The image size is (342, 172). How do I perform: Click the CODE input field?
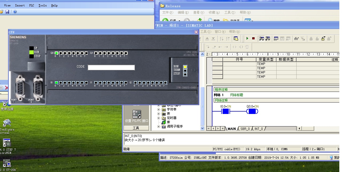(111, 67)
